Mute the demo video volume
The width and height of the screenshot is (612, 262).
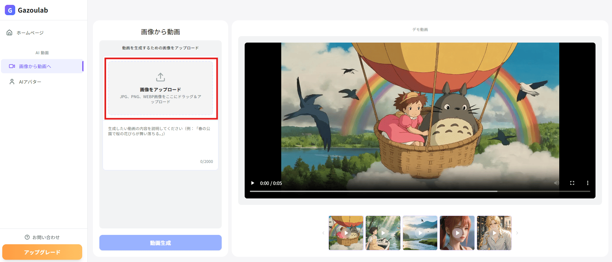pyautogui.click(x=557, y=183)
